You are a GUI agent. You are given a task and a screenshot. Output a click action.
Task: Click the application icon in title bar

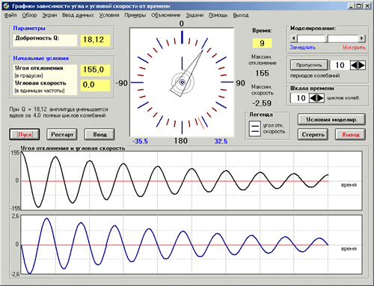coord(6,6)
